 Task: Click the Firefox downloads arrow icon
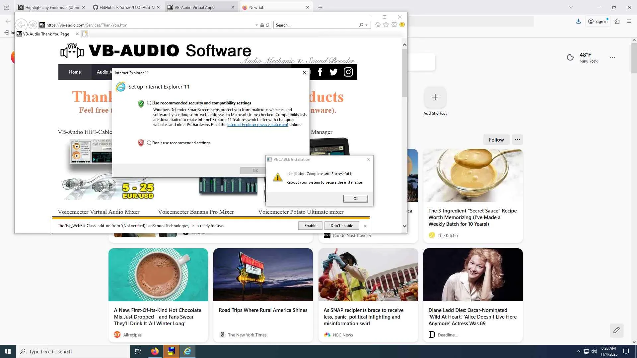point(578,21)
